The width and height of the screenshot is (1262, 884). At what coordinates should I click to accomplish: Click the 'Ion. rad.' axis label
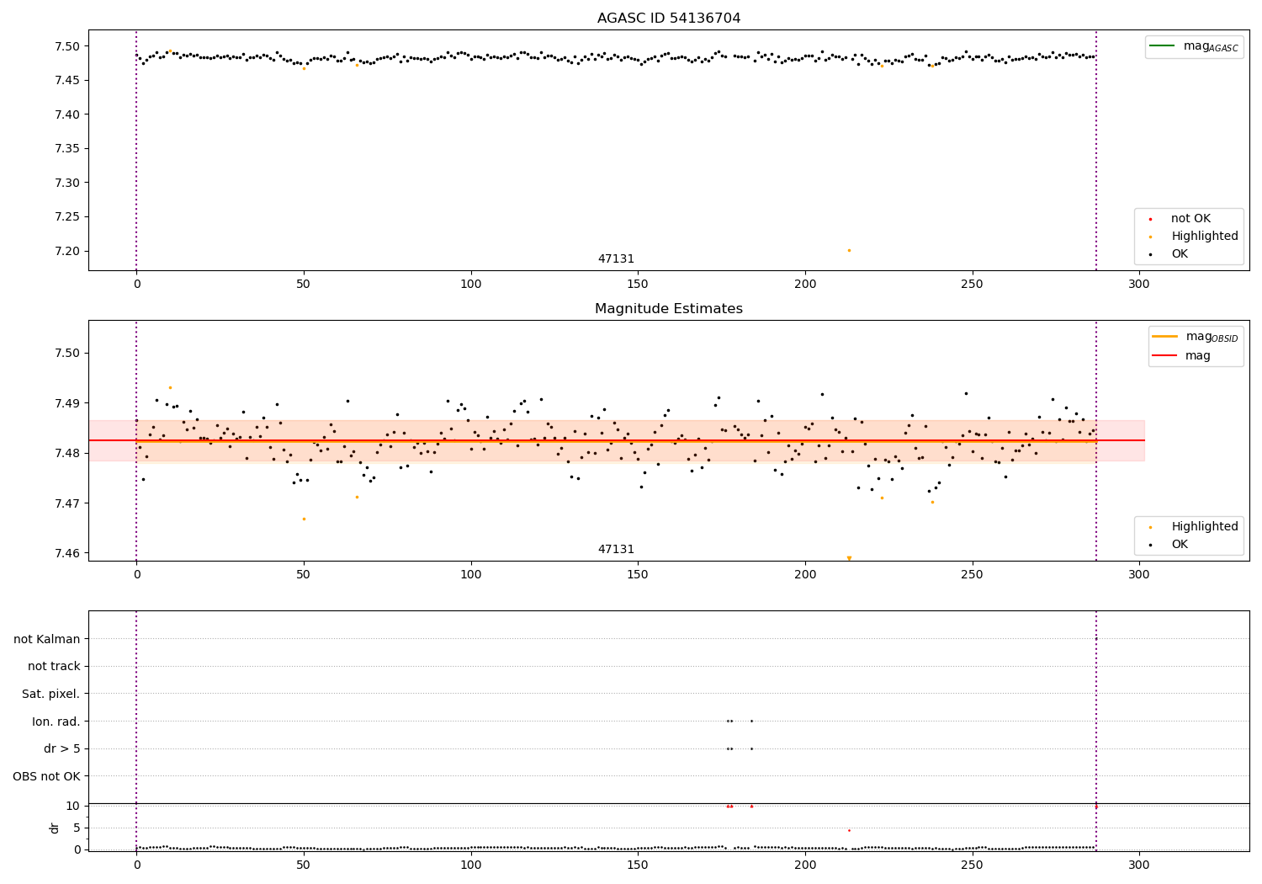(56, 722)
